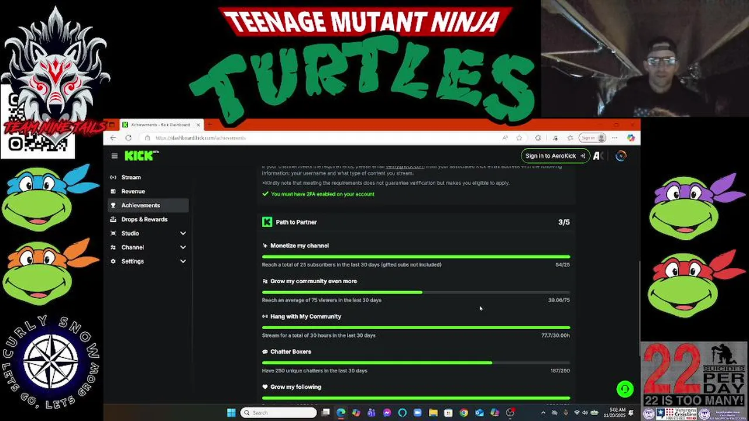The height and width of the screenshot is (421, 749).
Task: Open File Explorer from the taskbar
Action: click(x=433, y=413)
